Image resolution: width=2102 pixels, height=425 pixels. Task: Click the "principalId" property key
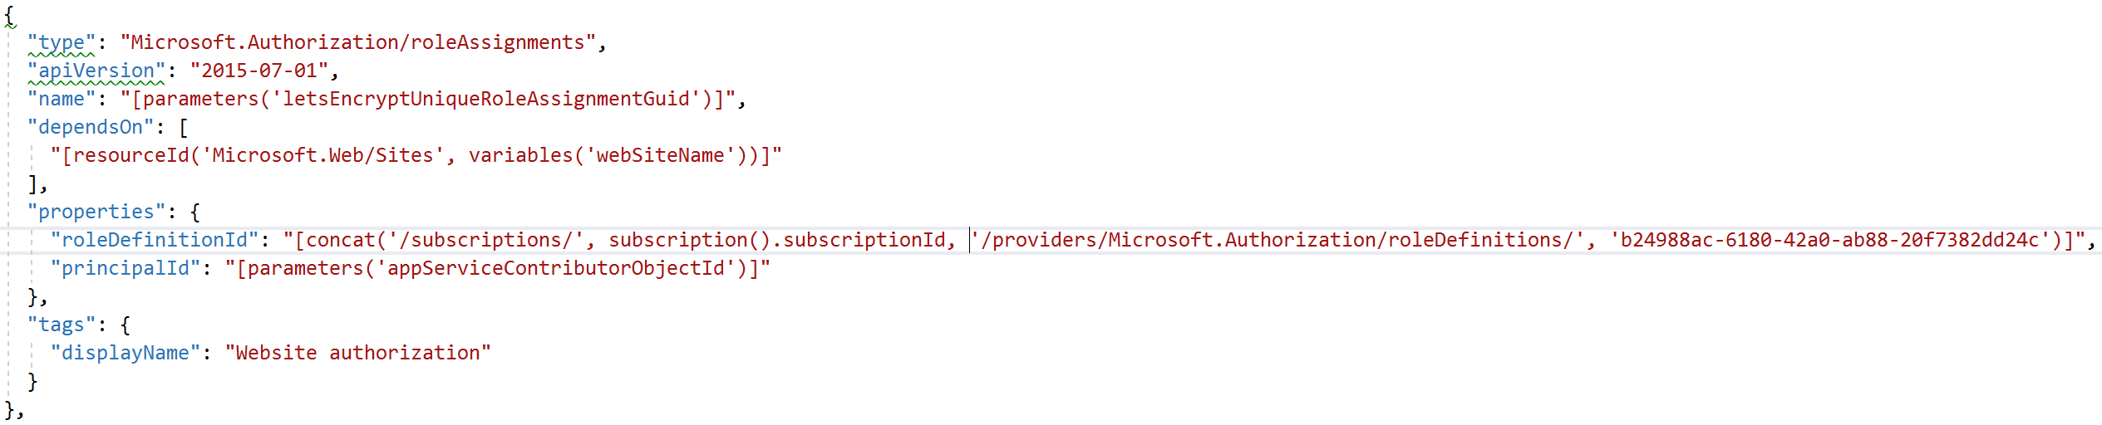(126, 268)
